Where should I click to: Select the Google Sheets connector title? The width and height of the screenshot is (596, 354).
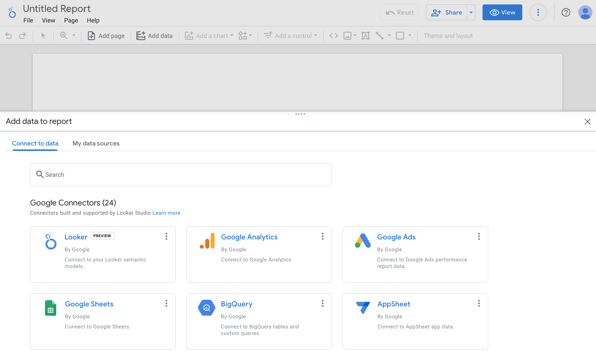[89, 304]
